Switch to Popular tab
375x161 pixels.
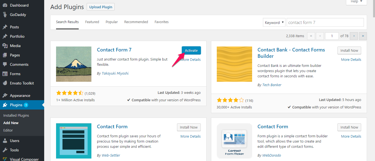click(x=112, y=22)
